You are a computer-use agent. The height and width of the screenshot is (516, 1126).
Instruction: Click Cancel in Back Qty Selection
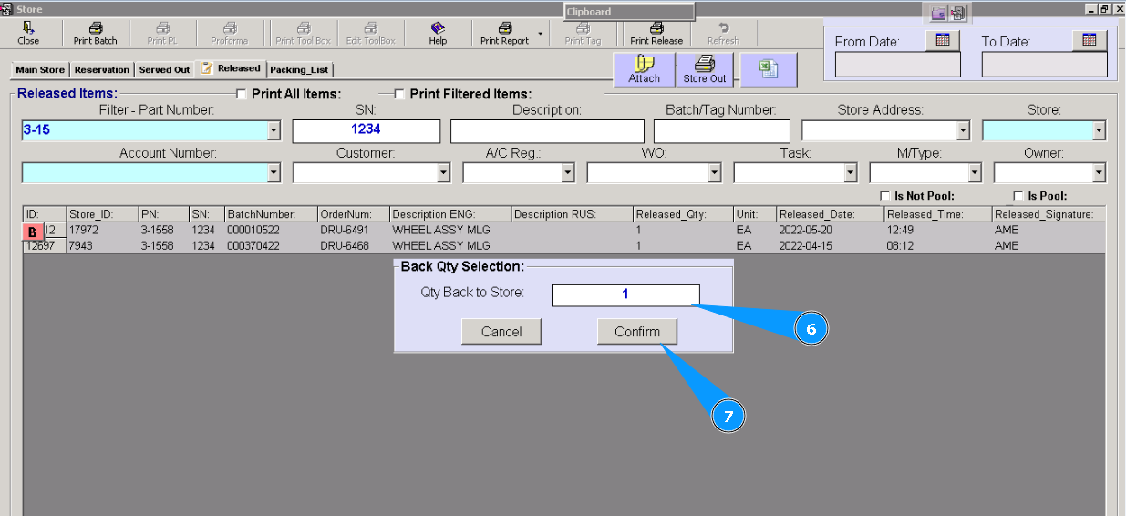(501, 332)
